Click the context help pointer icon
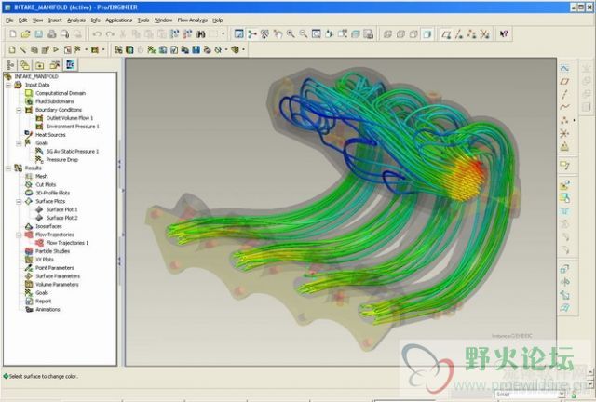This screenshot has width=596, height=402. click(x=504, y=34)
